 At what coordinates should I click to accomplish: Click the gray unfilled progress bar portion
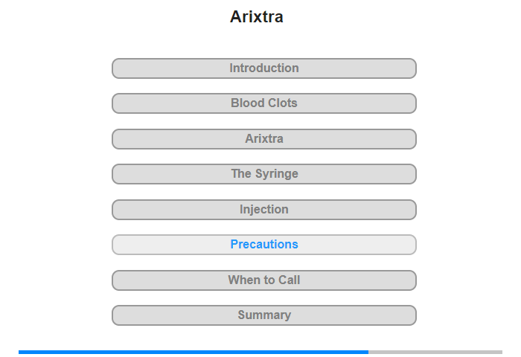pos(435,352)
